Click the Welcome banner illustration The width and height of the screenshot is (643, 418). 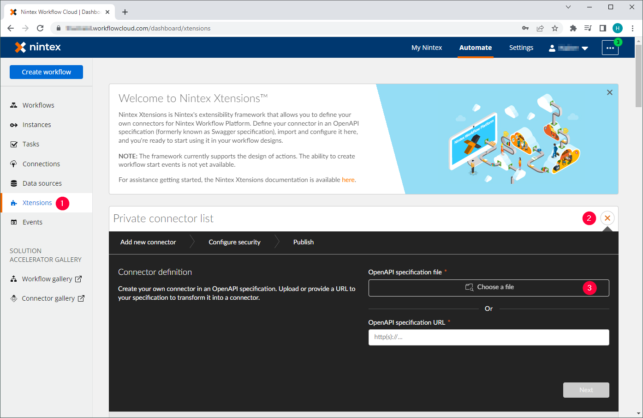[514, 139]
